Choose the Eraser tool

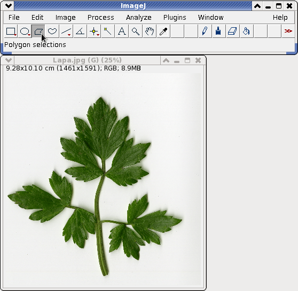point(233,32)
